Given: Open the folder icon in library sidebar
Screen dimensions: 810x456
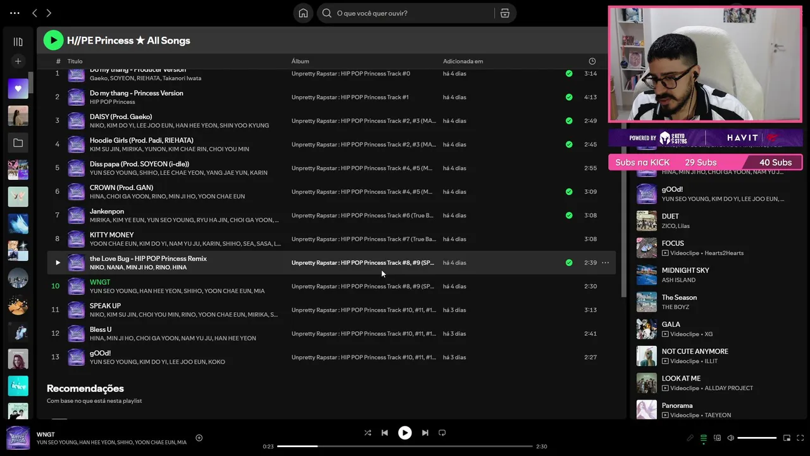Looking at the screenshot, I should click(x=18, y=143).
